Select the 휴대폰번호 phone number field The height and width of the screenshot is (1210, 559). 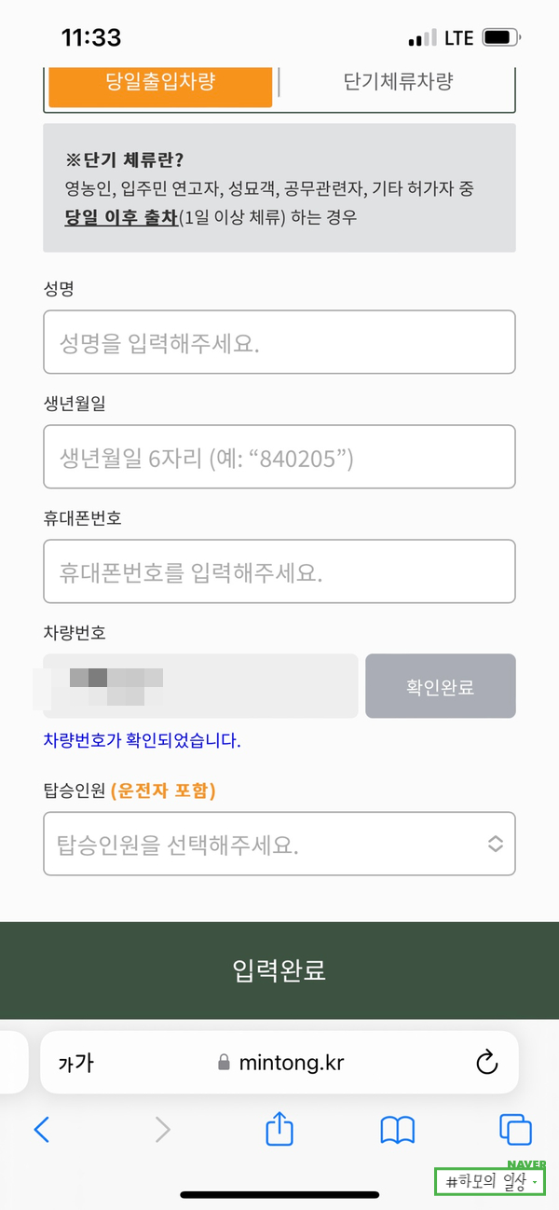[x=279, y=571]
